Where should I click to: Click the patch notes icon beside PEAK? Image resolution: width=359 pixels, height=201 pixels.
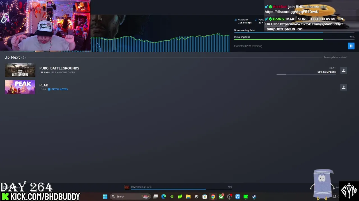point(49,89)
